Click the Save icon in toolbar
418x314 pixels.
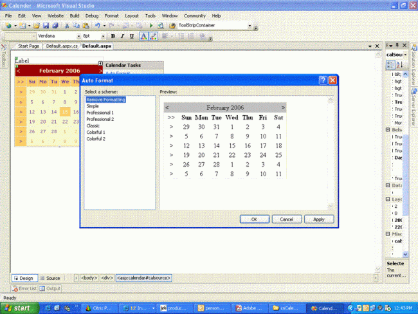[x=46, y=25]
